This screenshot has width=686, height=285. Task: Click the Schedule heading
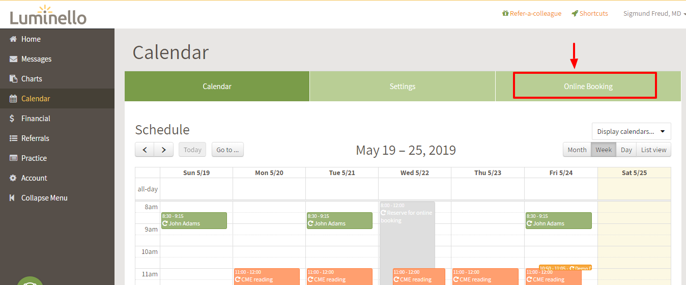coord(162,129)
